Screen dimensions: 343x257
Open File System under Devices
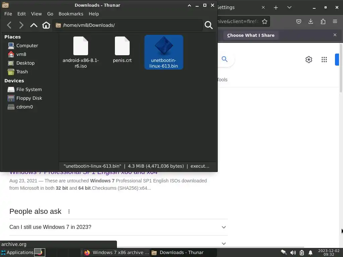pos(29,89)
